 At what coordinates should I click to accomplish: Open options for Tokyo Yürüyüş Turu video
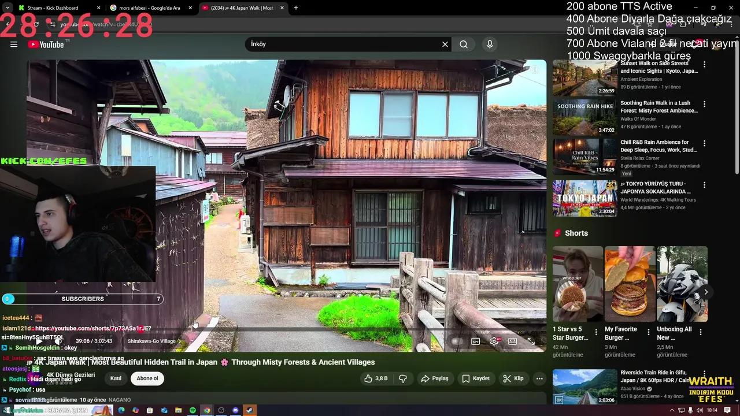(x=704, y=185)
